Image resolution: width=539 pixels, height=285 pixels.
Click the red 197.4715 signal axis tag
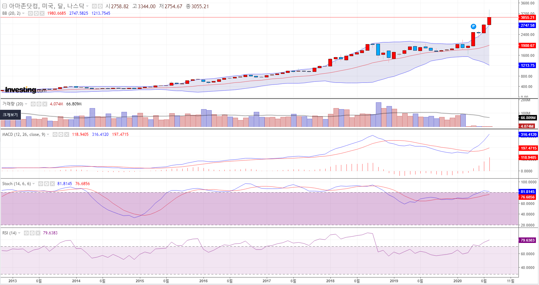pos(528,148)
